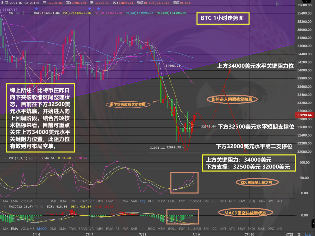Click the second blue diamond event marker

[x=90, y=9]
